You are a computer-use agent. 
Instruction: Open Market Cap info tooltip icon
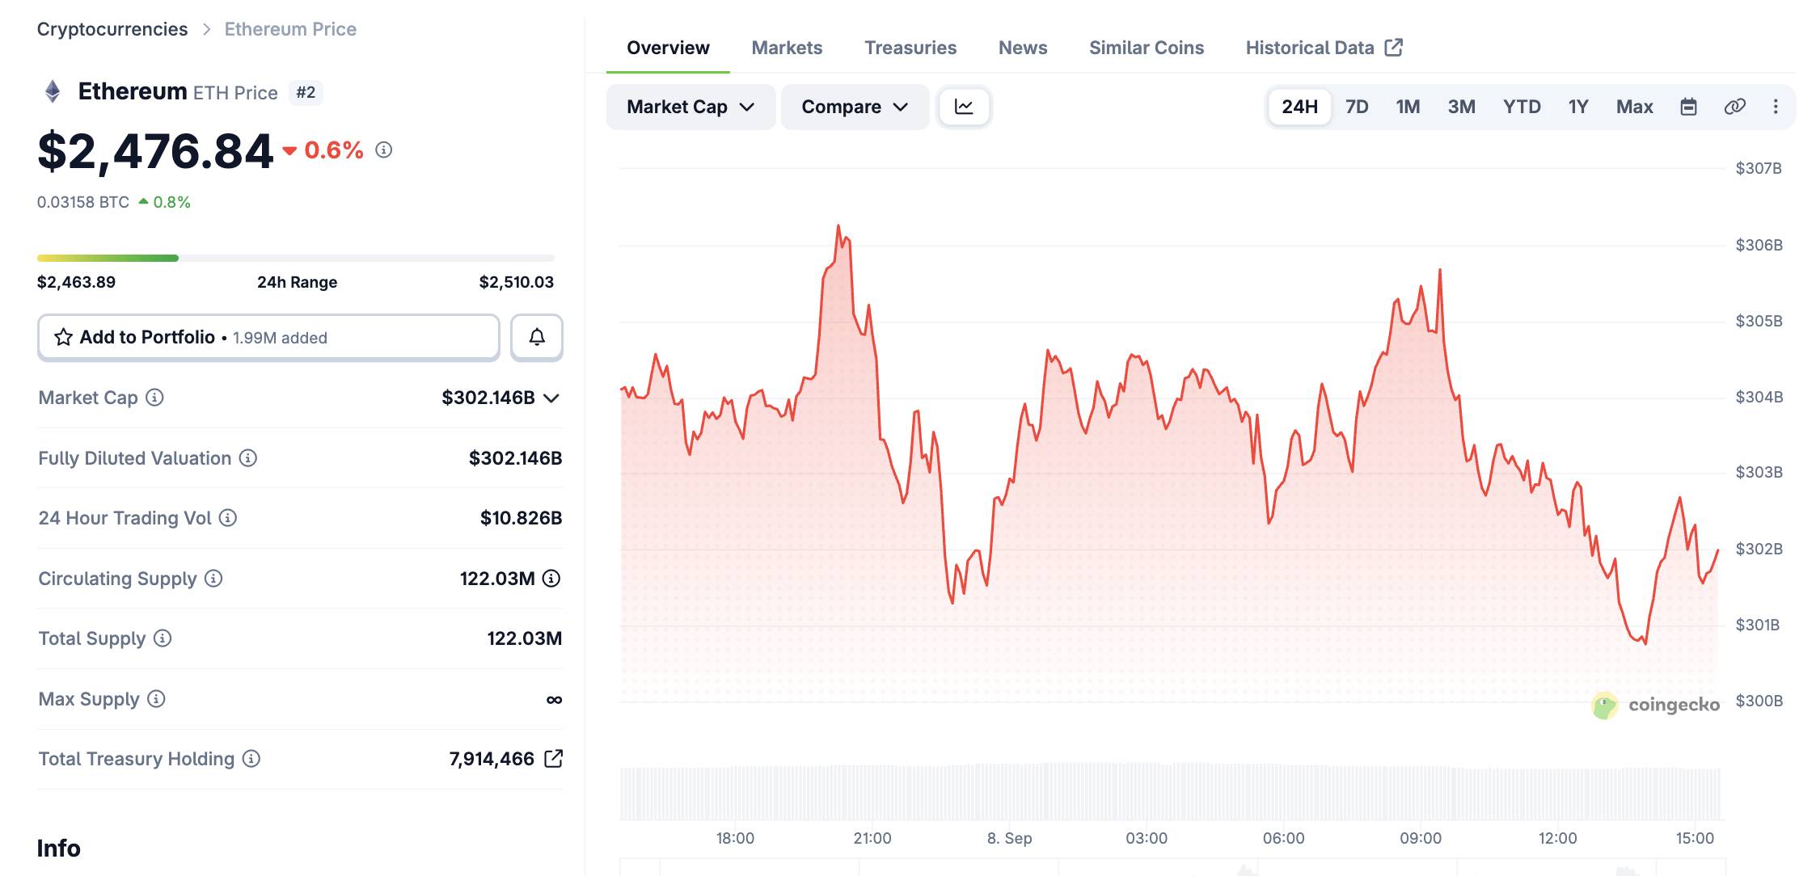click(154, 397)
